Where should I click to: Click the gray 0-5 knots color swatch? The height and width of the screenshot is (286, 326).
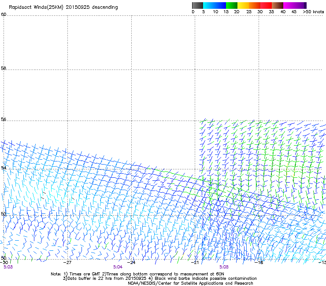(197, 5)
